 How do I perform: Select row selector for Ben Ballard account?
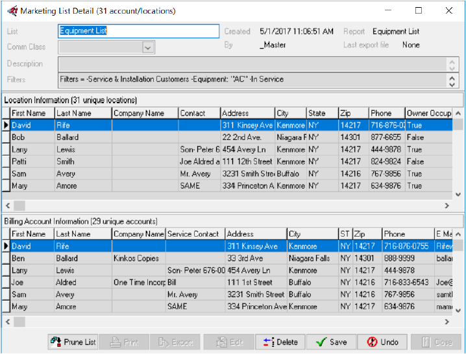[6, 259]
